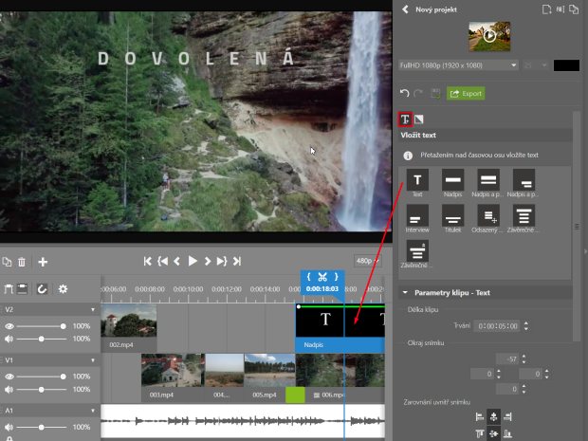
Task: Choose the Titulek text preset
Action: (452, 216)
